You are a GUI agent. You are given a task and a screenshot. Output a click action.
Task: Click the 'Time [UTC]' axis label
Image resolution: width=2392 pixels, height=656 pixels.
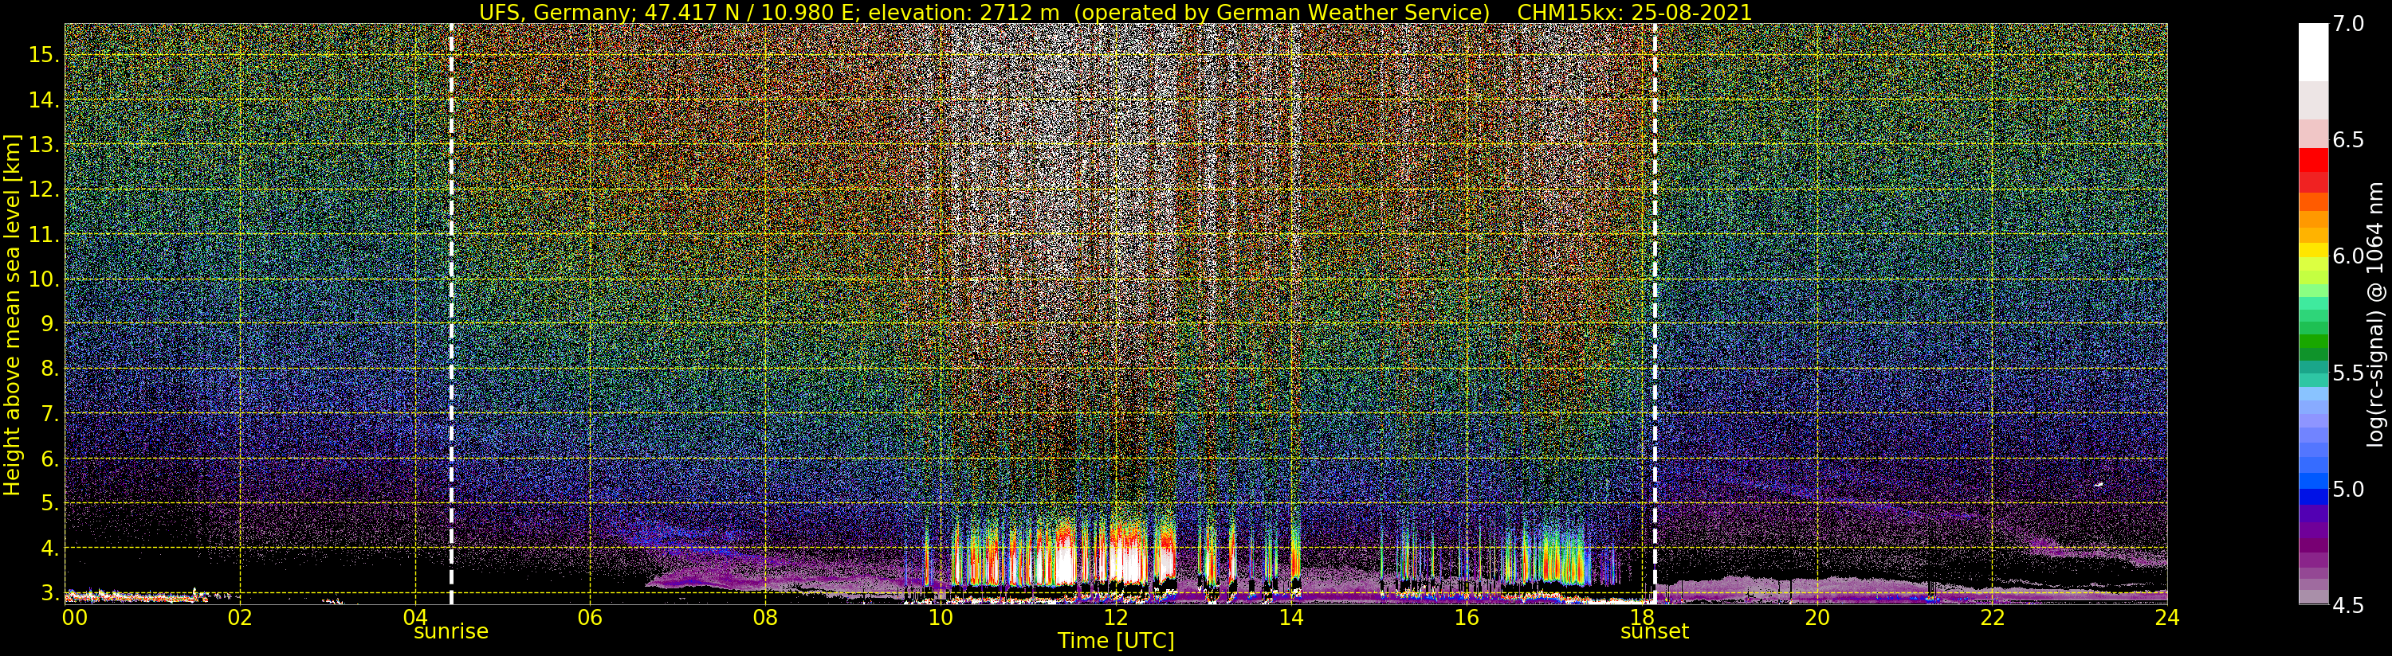1116,641
